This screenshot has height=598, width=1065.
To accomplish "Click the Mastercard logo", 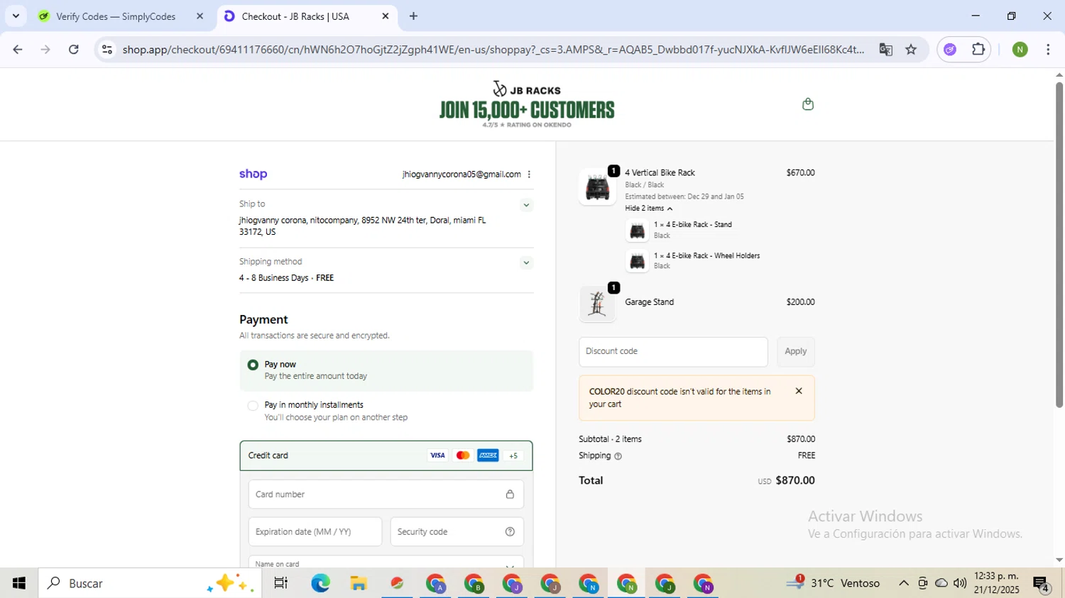I will (x=463, y=455).
